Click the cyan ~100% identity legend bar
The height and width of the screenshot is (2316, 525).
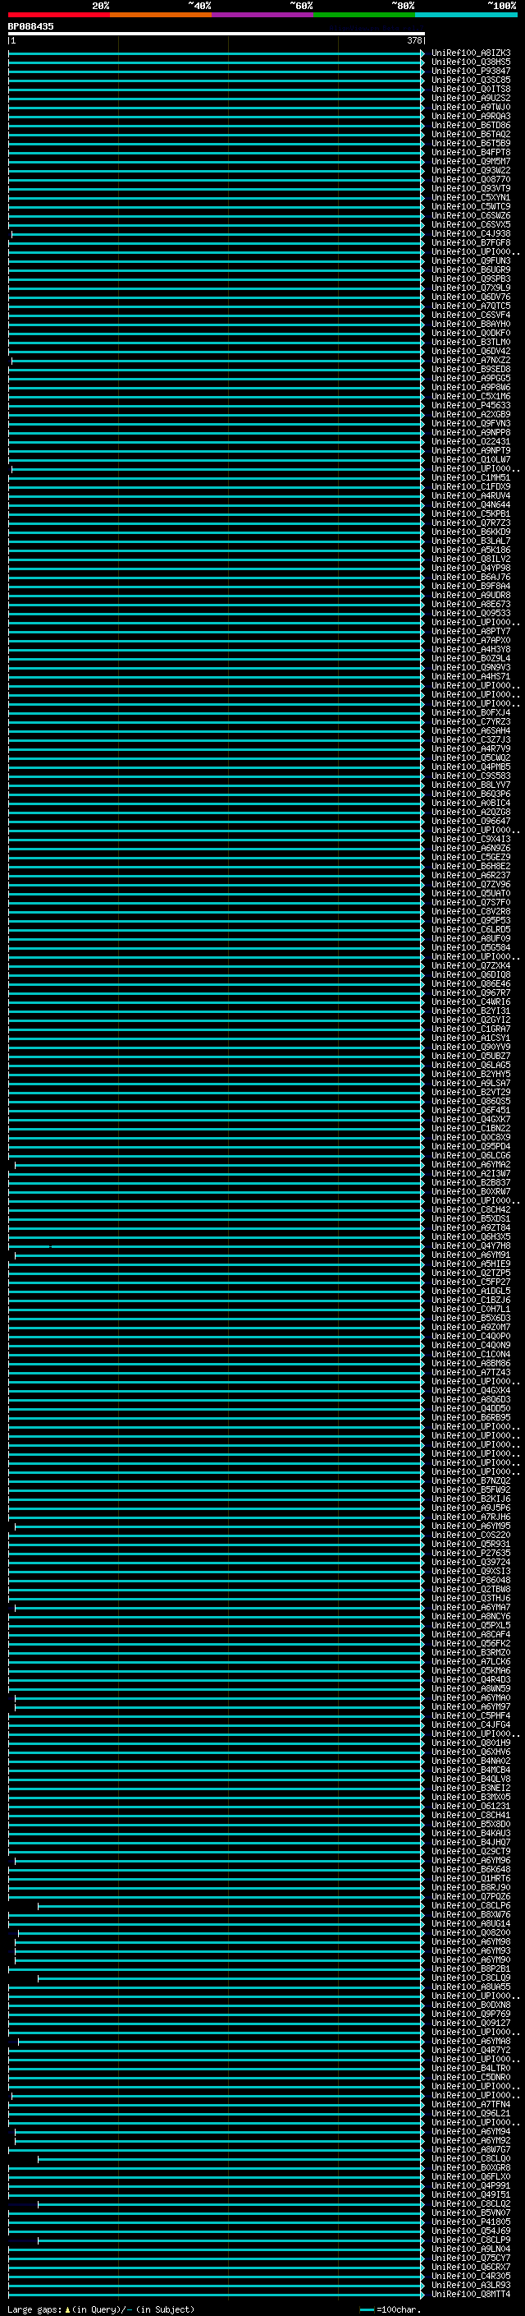[x=466, y=15]
